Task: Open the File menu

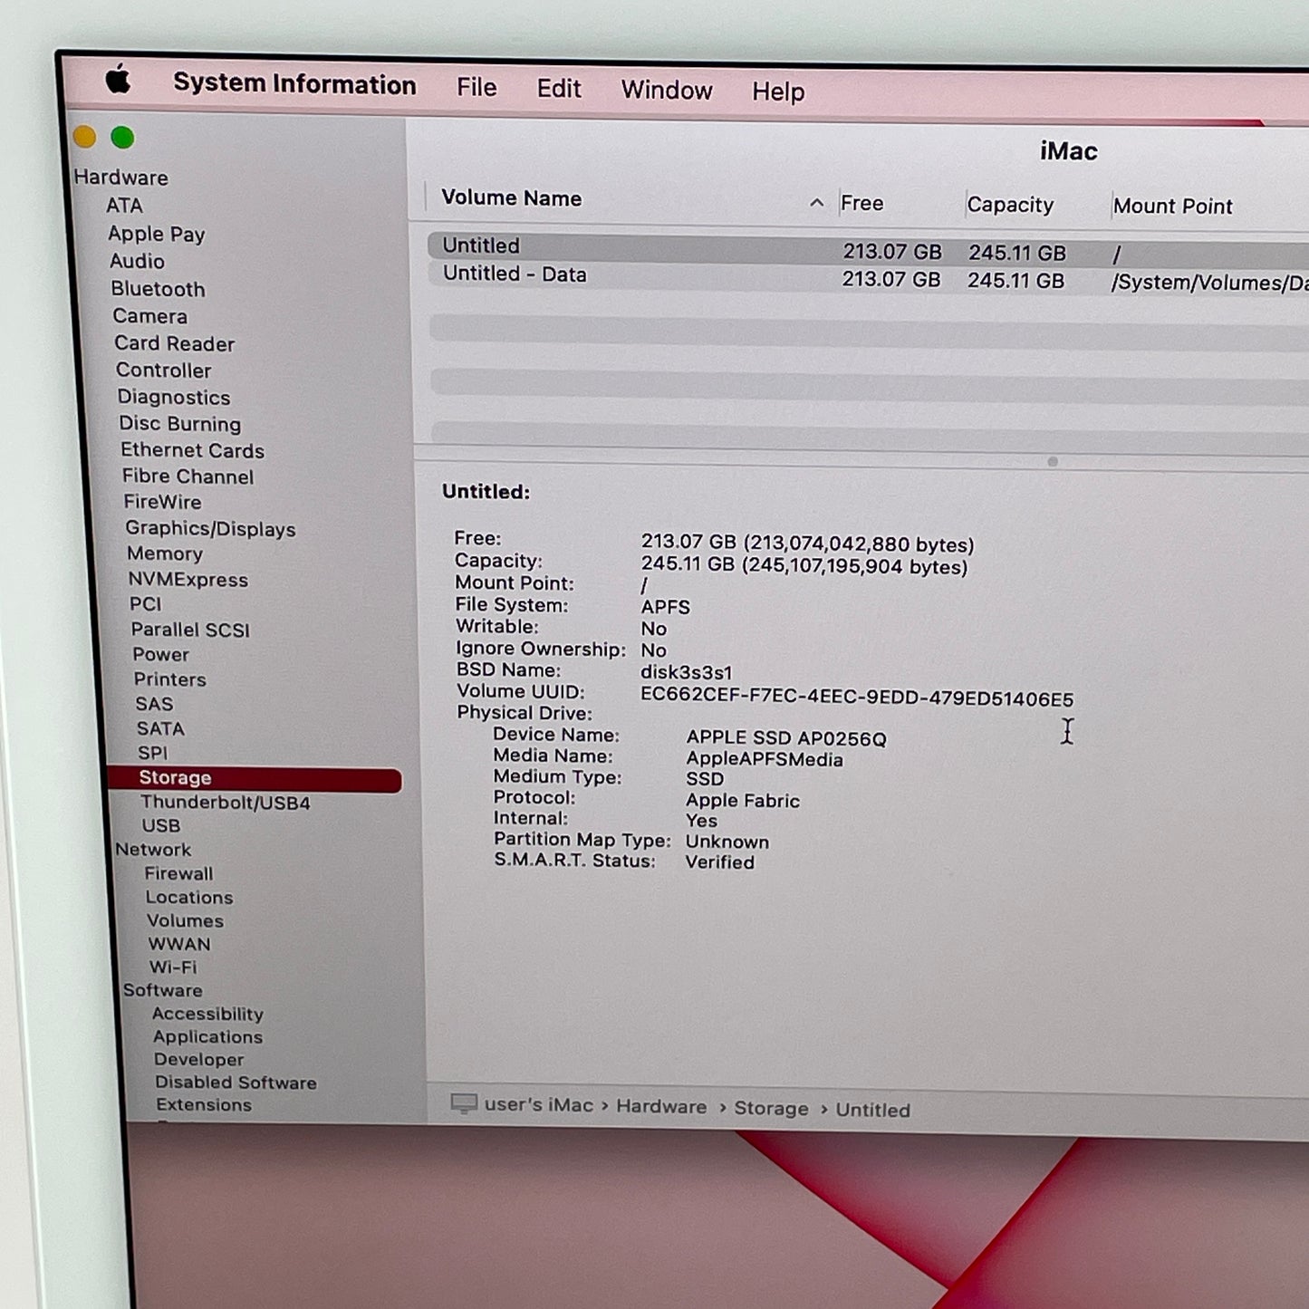Action: coord(476,87)
